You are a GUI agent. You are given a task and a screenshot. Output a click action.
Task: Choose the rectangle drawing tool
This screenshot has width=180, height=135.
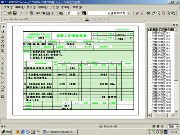(3, 73)
